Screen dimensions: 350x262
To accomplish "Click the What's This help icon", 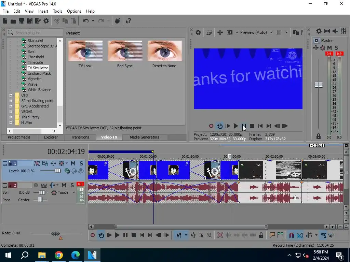I will tap(128, 21).
